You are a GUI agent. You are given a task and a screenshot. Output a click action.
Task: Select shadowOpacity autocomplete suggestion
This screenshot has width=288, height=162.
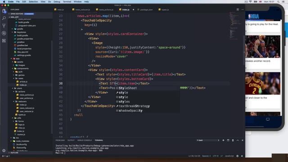(148, 111)
